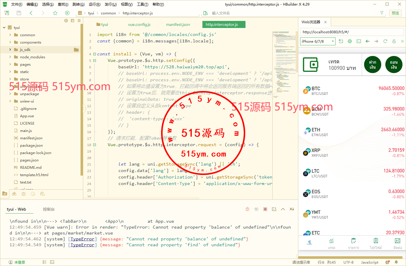The image size is (406, 266).
Task: Toggle fold marker on line 4
Action: coord(94,54)
